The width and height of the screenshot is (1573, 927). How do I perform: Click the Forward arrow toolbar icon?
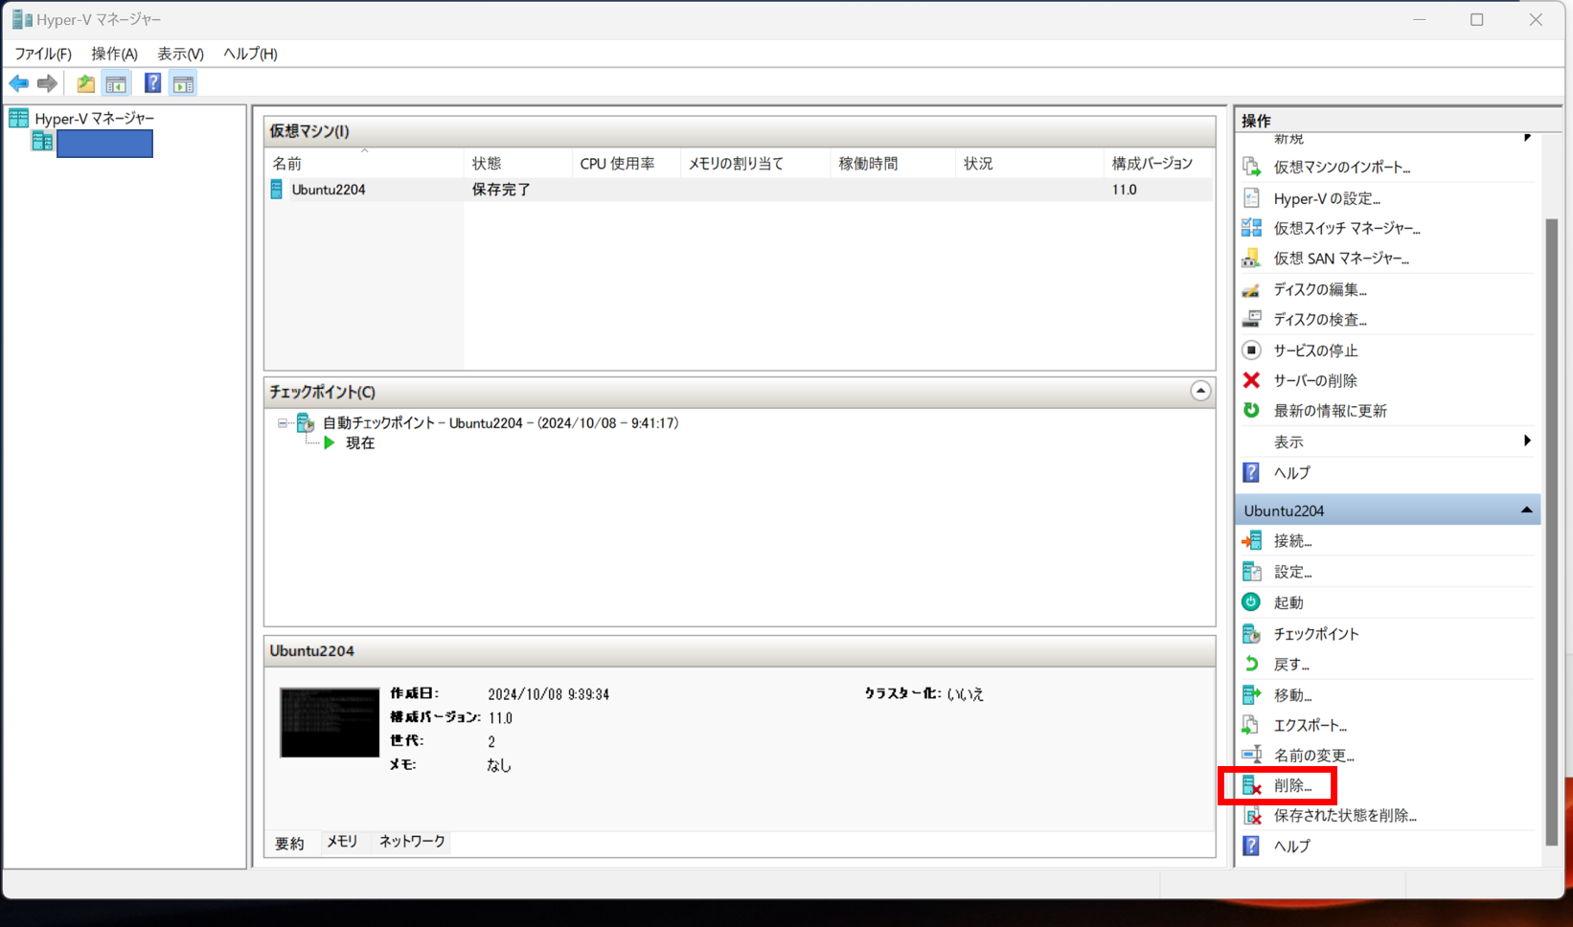point(47,83)
